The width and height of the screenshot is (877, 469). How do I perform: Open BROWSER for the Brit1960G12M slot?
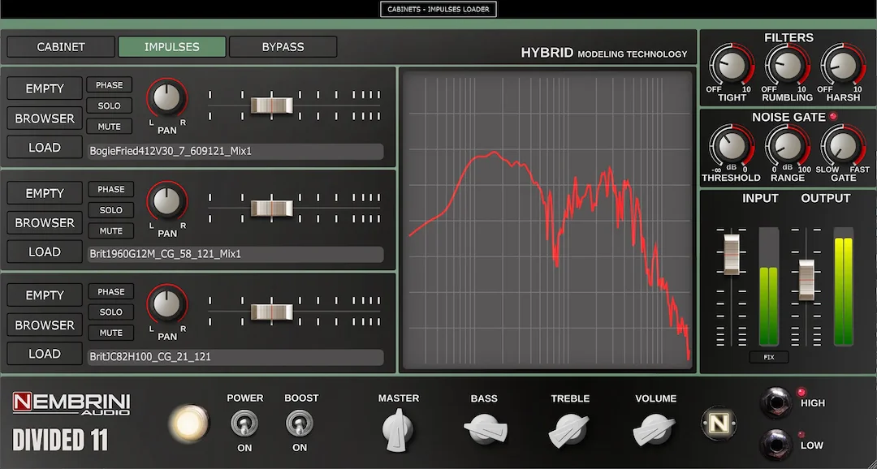(x=45, y=222)
